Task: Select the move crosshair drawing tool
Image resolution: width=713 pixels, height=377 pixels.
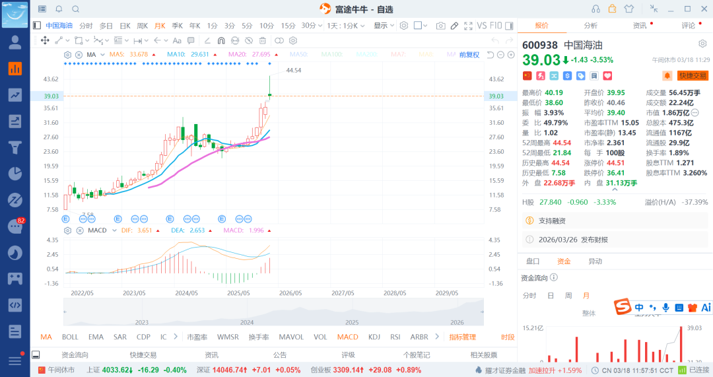Action: (x=45, y=40)
